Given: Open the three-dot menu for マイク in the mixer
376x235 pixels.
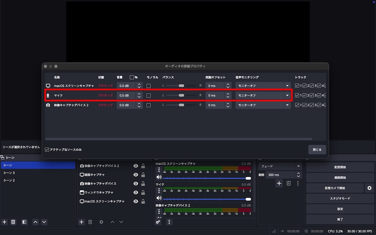Looking at the screenshot, I should [159, 190].
